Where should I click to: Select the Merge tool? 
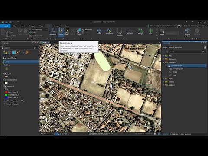(140, 31)
